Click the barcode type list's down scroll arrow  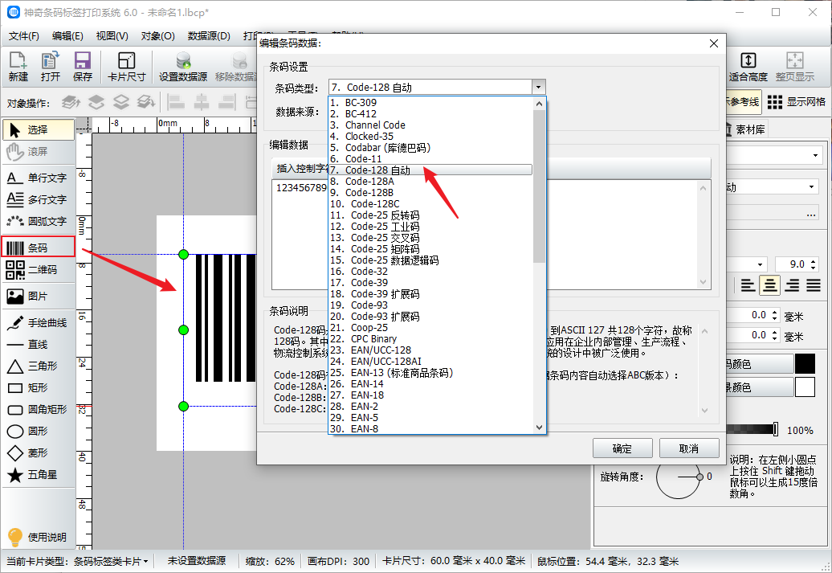point(539,428)
